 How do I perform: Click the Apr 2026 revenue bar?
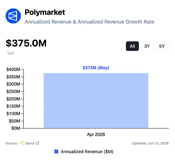click(x=96, y=101)
